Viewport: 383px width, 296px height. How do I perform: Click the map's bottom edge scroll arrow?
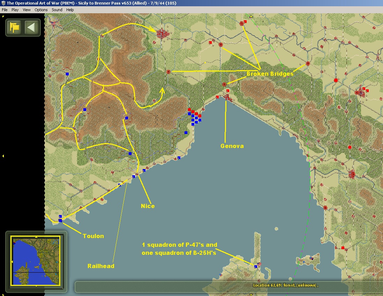(x=251, y=295)
